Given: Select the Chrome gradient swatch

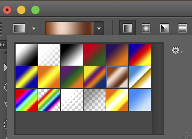Looking at the screenshot, I should (x=140, y=77).
